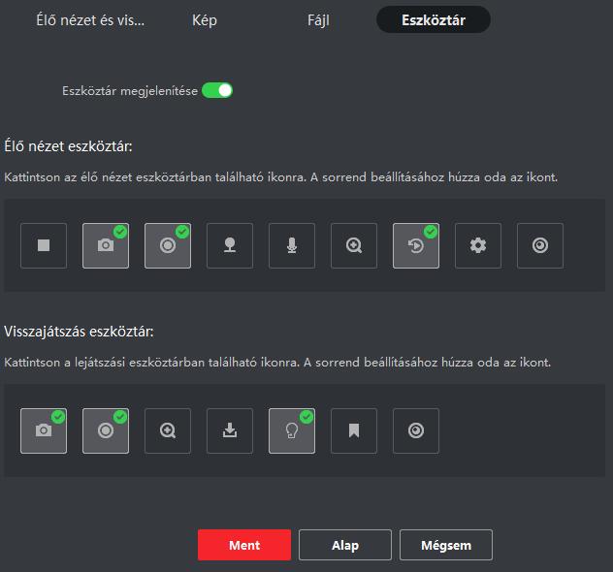This screenshot has width=613, height=572.
Task: Enable the fisheye lens icon in live view toolbar
Action: point(540,245)
